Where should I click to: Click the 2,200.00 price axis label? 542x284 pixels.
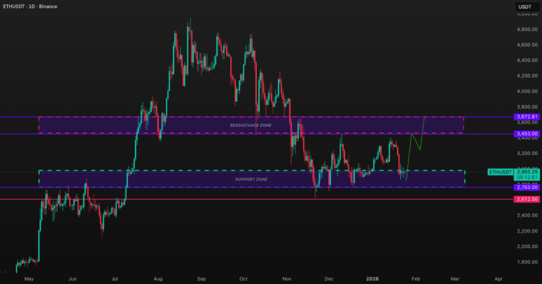(x=527, y=231)
